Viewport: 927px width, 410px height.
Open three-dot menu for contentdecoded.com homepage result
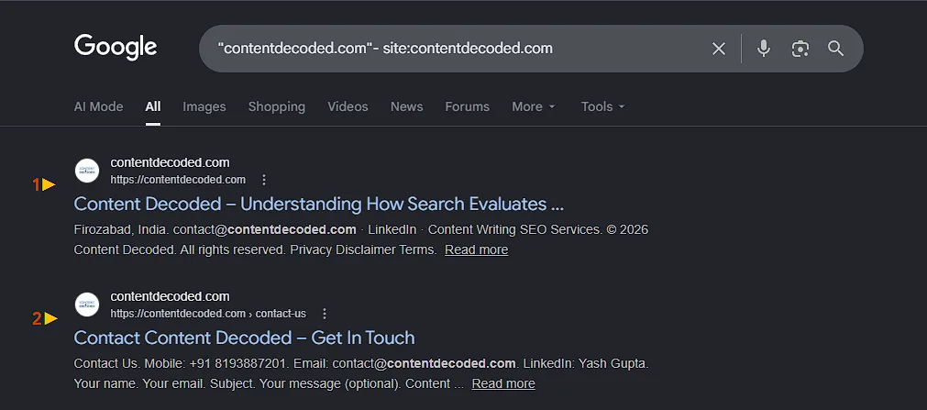[264, 179]
